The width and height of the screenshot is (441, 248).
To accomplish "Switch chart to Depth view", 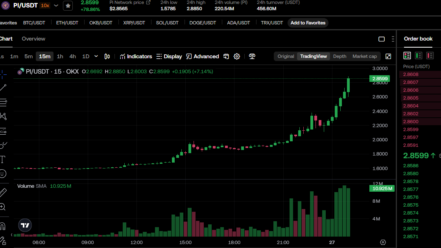I will (340, 56).
